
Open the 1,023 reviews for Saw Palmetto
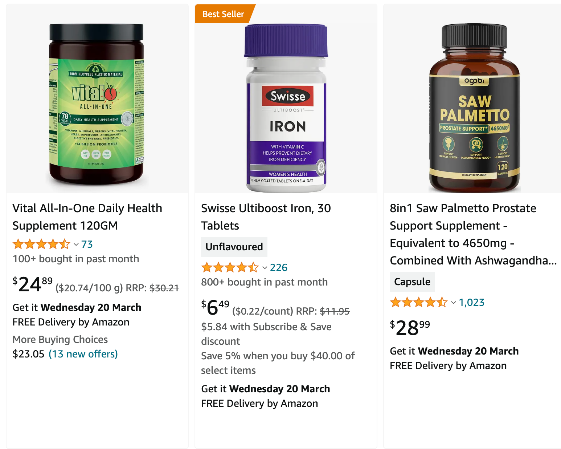[x=471, y=302]
